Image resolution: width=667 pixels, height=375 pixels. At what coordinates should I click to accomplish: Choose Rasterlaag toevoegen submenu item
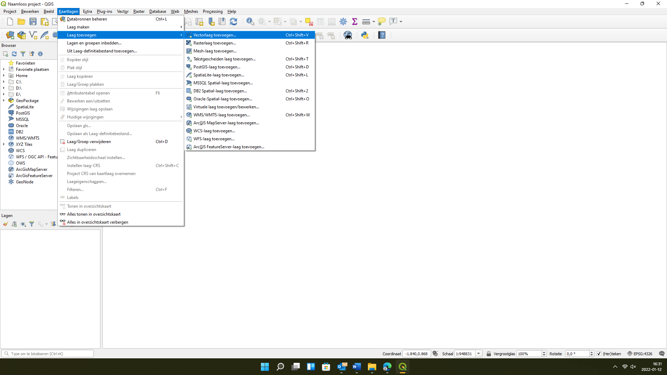(250, 43)
